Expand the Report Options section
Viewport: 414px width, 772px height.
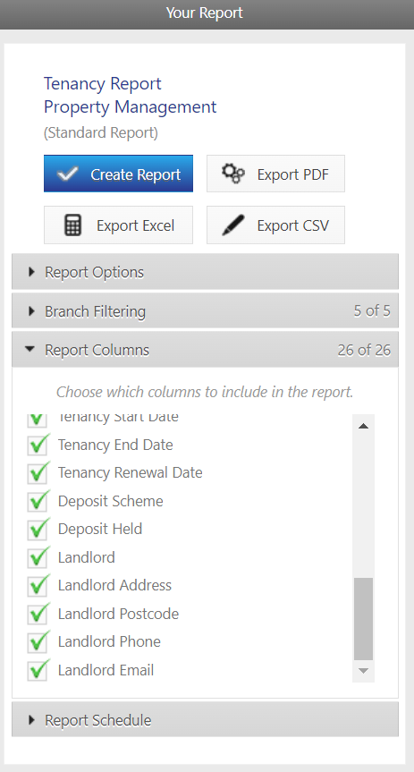point(205,272)
